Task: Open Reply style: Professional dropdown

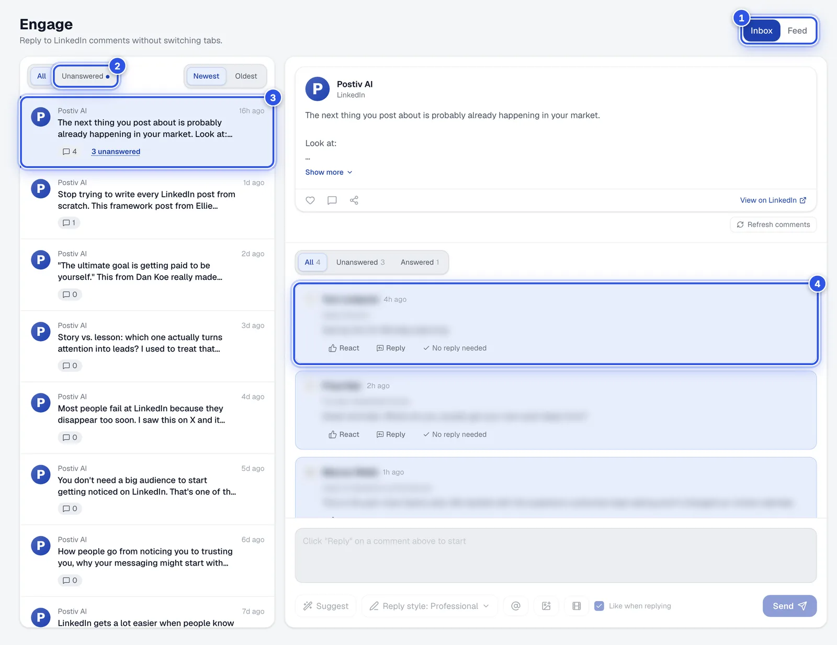Action: pos(429,606)
